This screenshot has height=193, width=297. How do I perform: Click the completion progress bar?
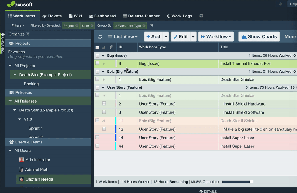(x=238, y=182)
